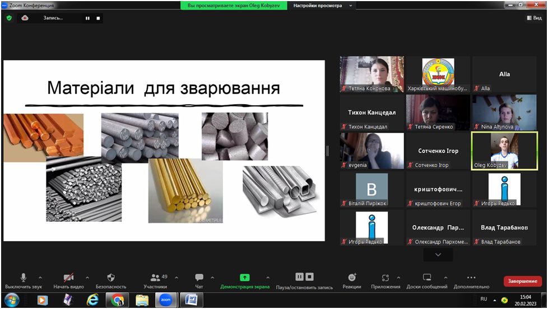Select Влад Тарабанов participant tile
This screenshot has height=309, width=548.
point(504,227)
